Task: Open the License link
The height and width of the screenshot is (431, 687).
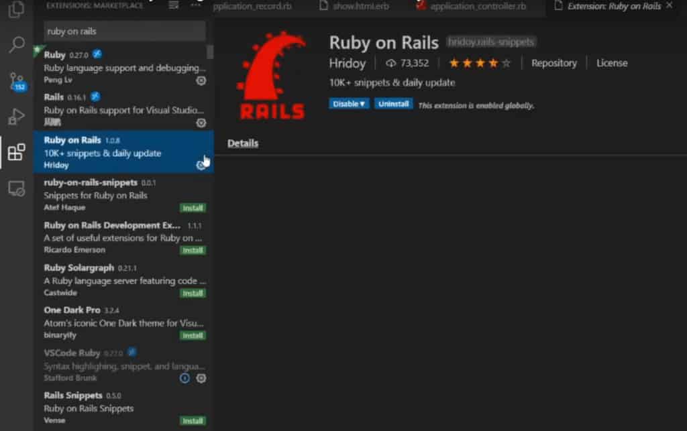Action: [x=612, y=63]
